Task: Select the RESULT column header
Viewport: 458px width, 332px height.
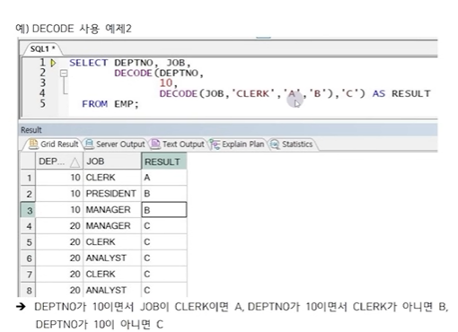Action: (x=163, y=162)
